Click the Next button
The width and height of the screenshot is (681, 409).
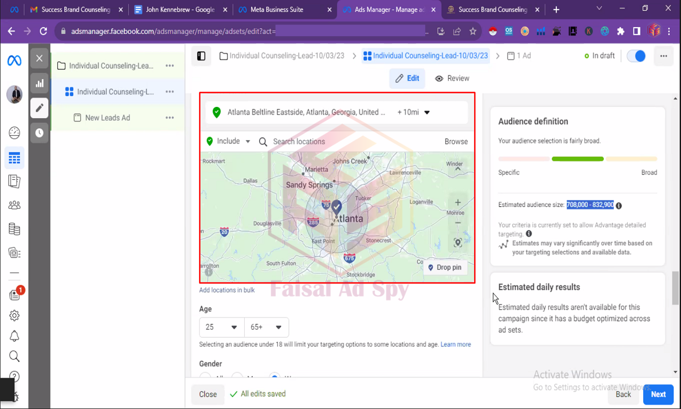coord(658,394)
